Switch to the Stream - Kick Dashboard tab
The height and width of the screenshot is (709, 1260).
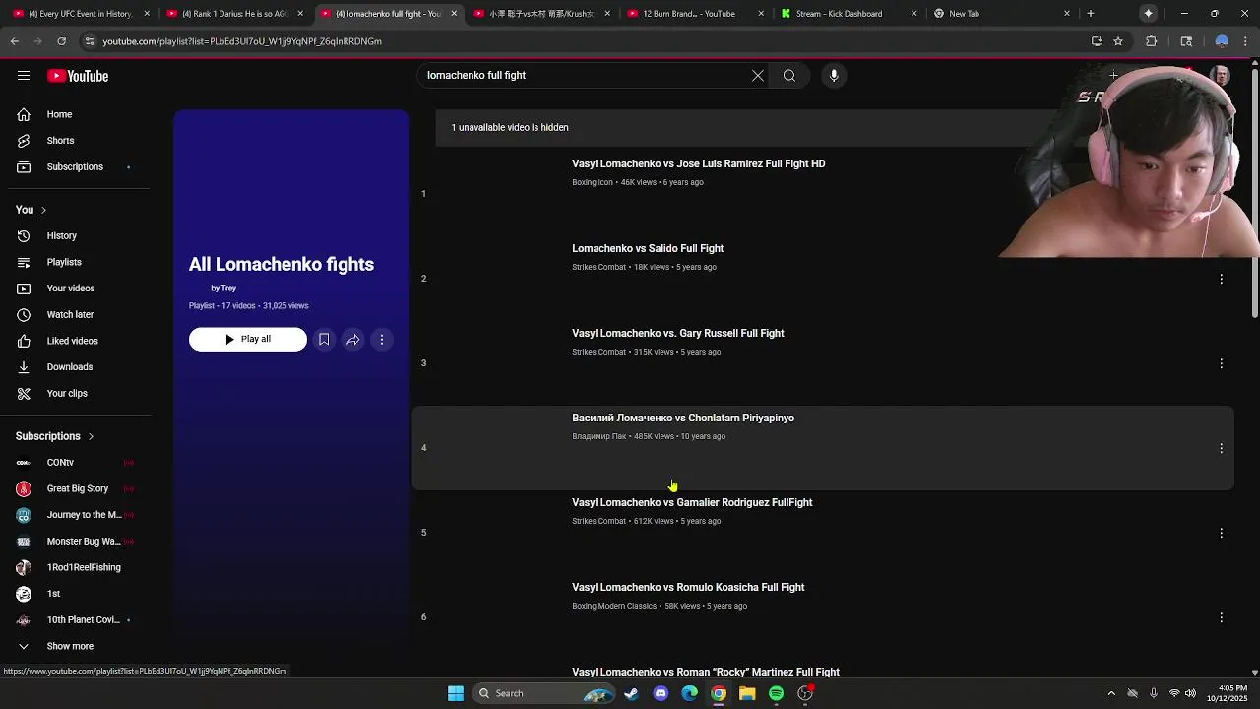[x=847, y=14]
